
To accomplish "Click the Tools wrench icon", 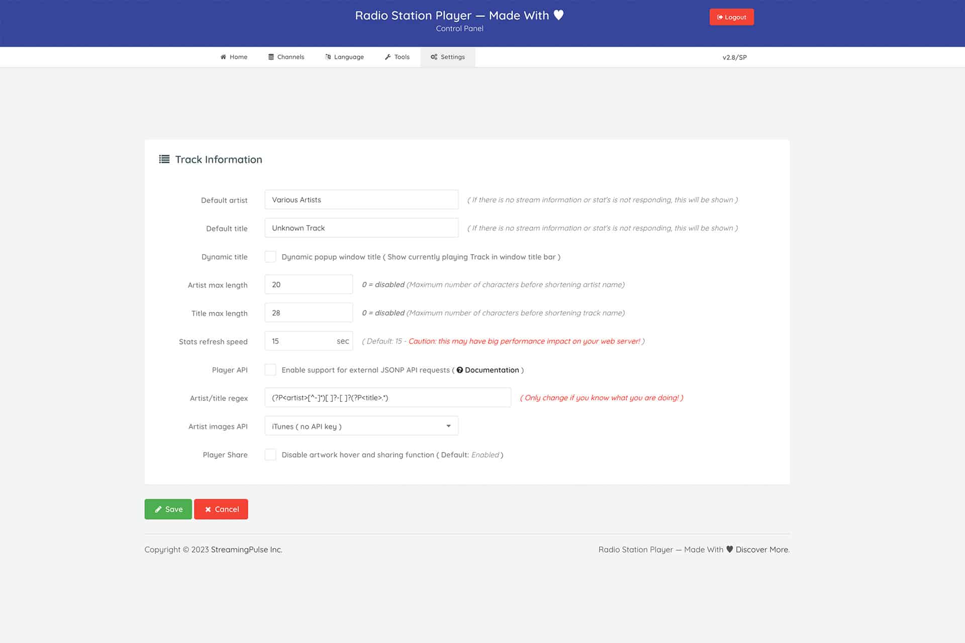I will click(388, 57).
